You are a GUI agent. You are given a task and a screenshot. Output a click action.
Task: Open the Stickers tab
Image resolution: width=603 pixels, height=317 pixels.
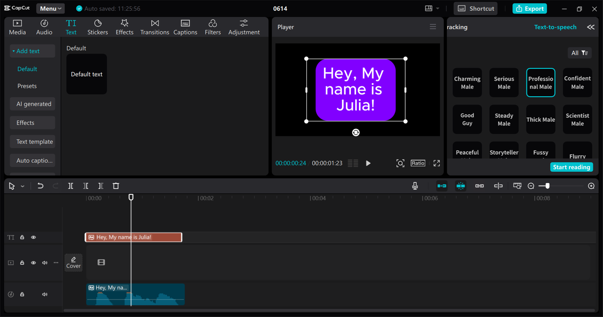tap(98, 27)
